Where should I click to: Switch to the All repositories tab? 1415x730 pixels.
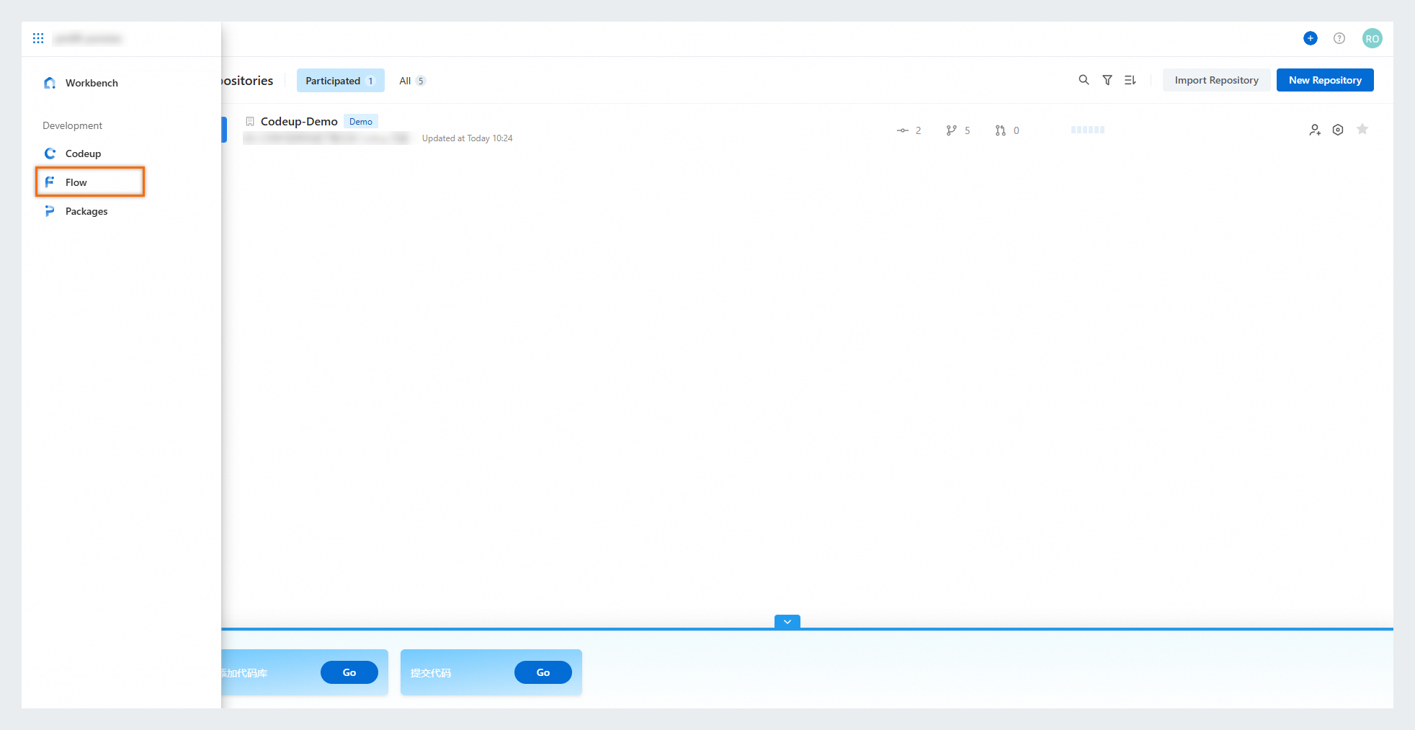pyautogui.click(x=412, y=81)
